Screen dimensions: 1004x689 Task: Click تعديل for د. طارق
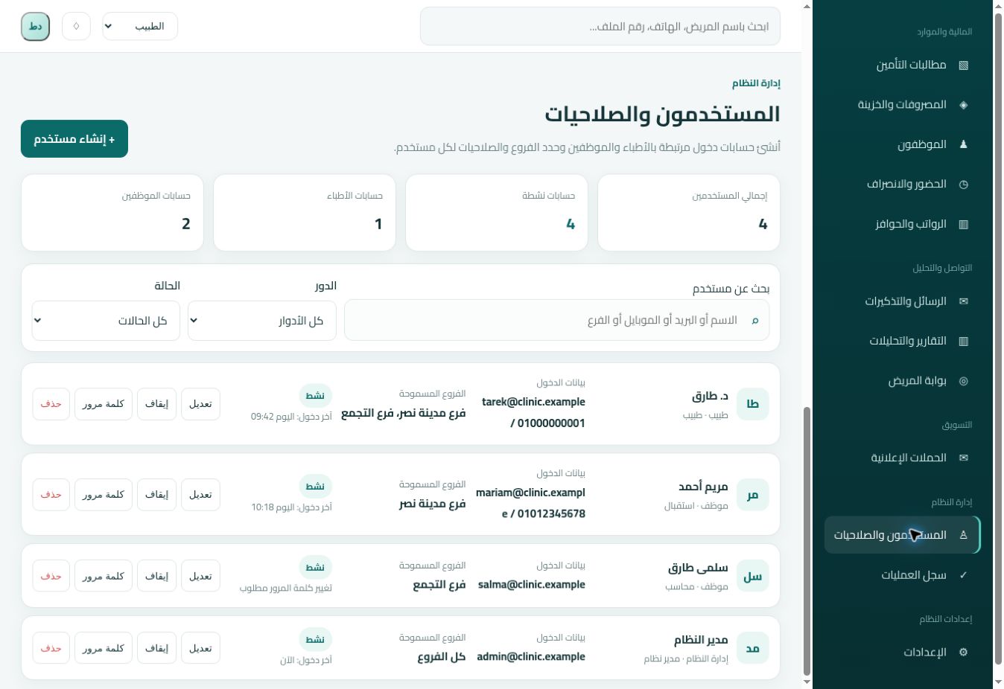pos(200,404)
